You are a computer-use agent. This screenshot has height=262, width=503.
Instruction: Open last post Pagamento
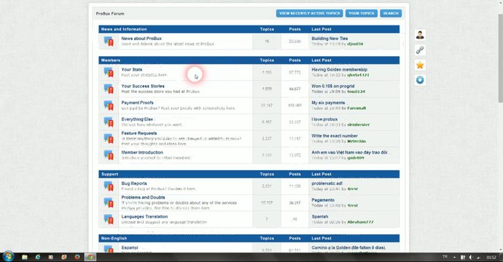323,200
